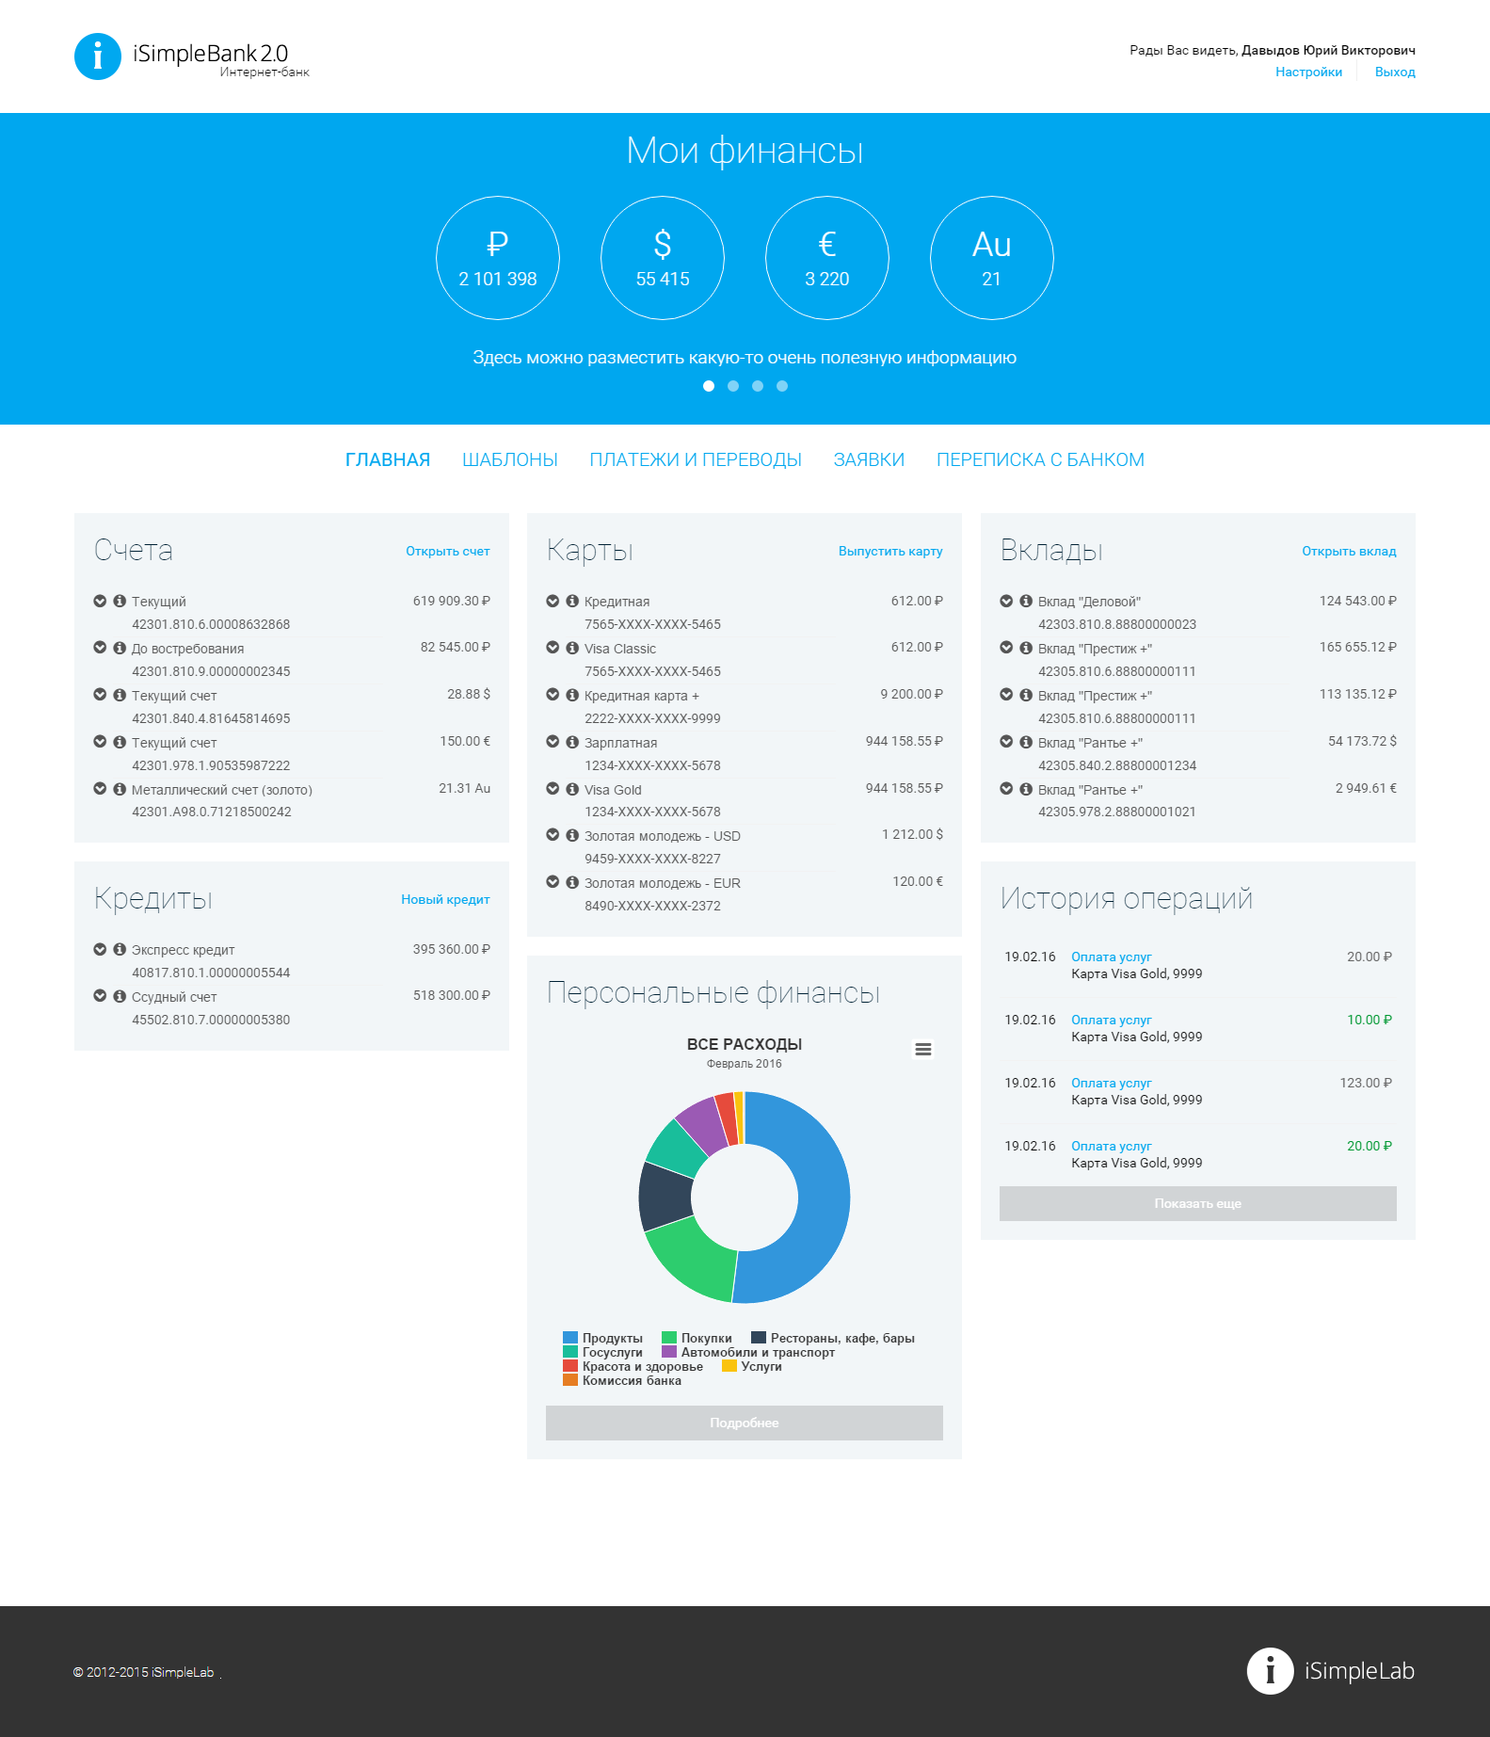Click info icon for Visa Classic card
Viewport: 1490px width, 1737px height.
pyautogui.click(x=572, y=648)
